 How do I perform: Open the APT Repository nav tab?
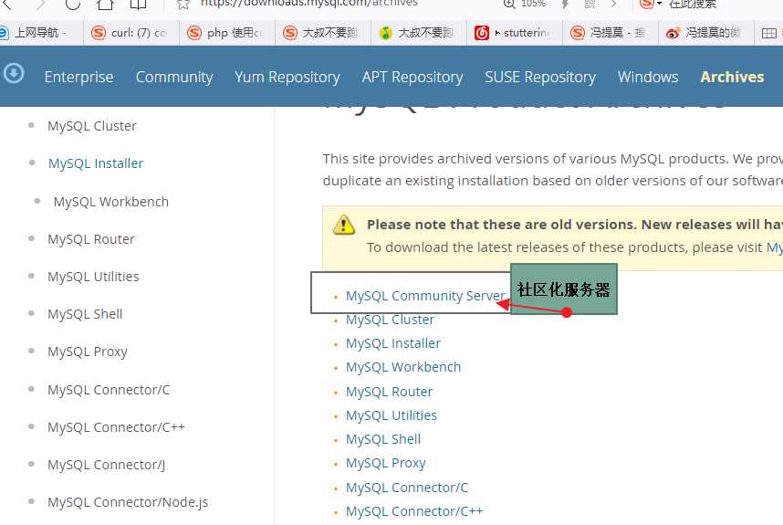[412, 77]
